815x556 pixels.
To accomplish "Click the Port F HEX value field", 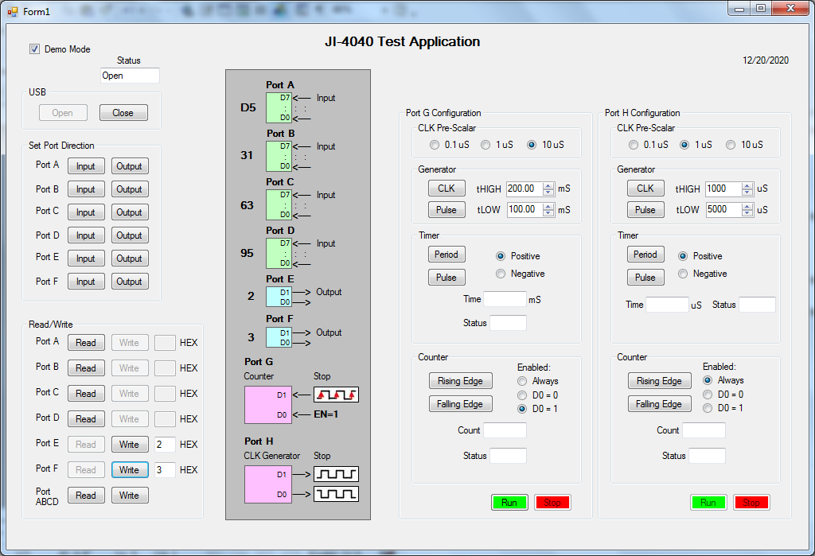I will click(164, 470).
